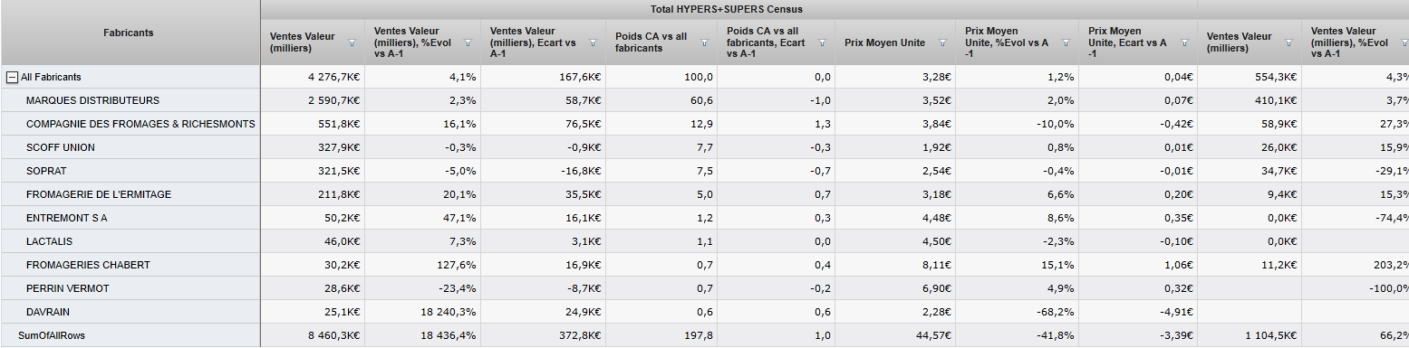Click filter icon for Prix Moyen Unite %Evol
The image size is (1409, 348).
(1064, 42)
